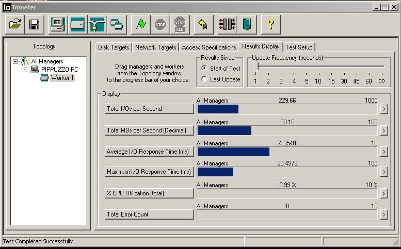
Task: Click Total Error Count progress bar
Action: (x=287, y=215)
